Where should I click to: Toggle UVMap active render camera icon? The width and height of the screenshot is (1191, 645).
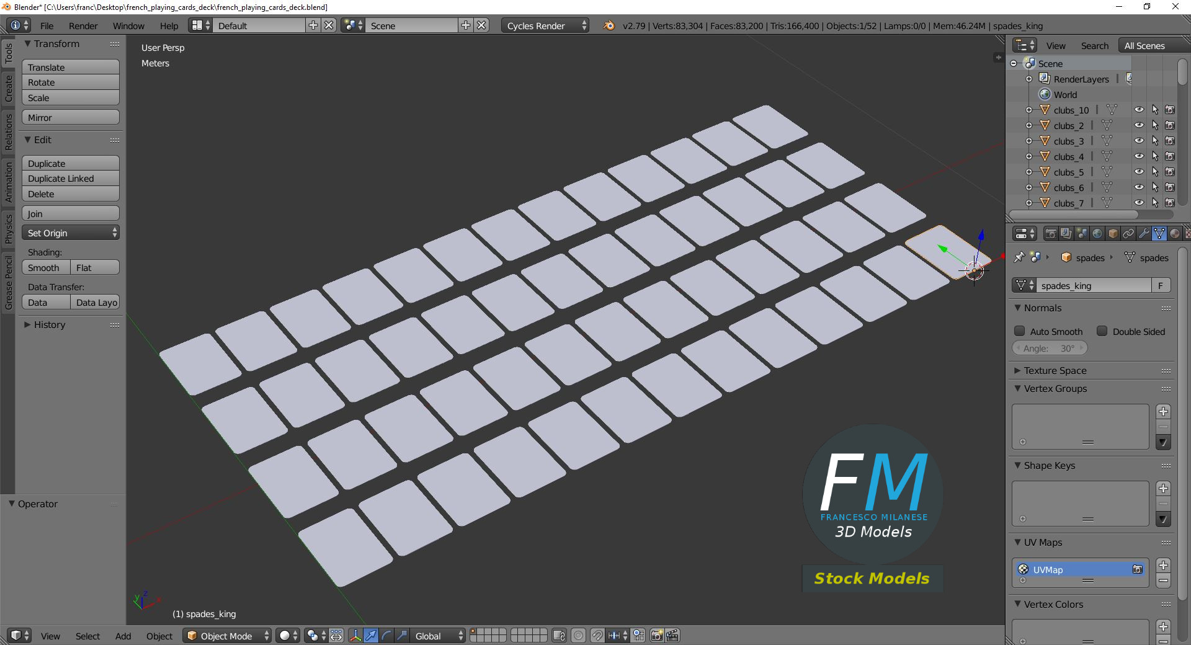(x=1138, y=569)
